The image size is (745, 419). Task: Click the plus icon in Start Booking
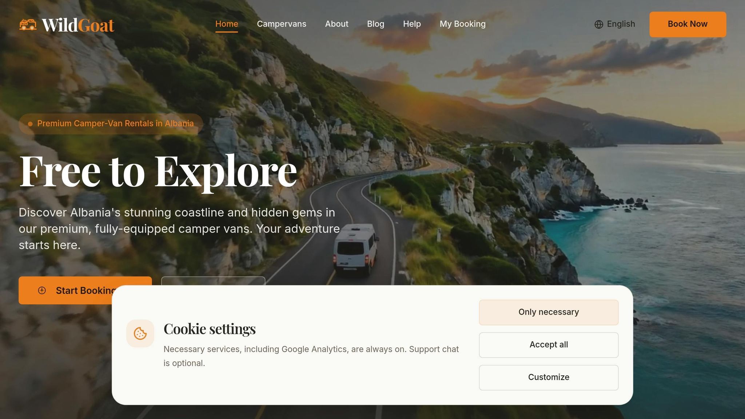point(42,290)
